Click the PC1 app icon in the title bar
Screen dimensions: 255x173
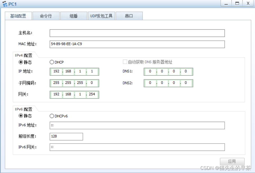[x=5, y=4]
